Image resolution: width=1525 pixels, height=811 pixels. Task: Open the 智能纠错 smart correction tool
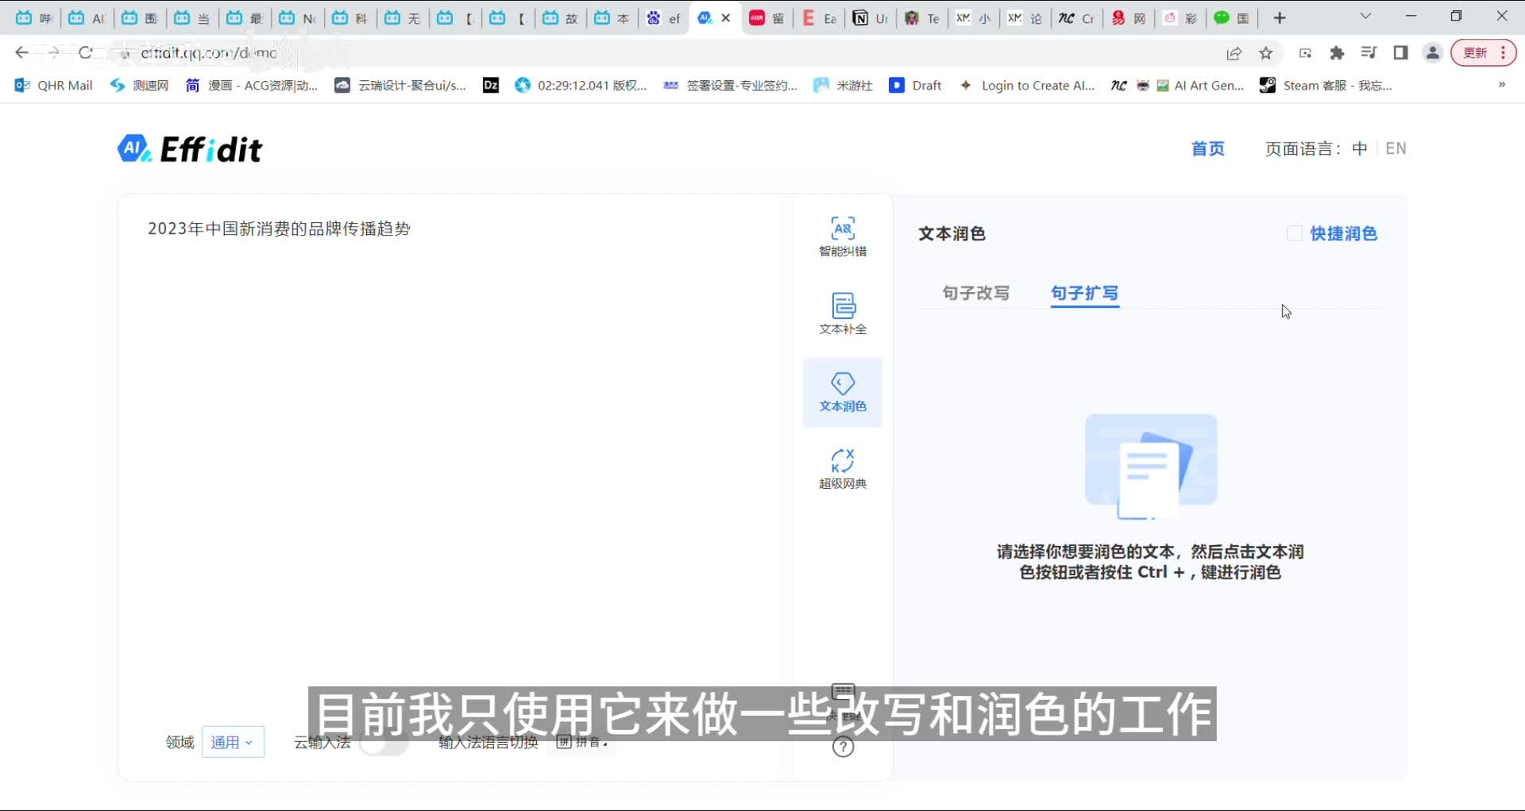(x=842, y=236)
